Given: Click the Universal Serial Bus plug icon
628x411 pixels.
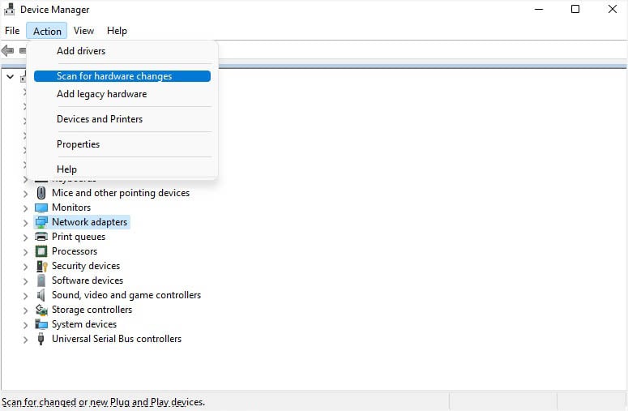Looking at the screenshot, I should (x=41, y=339).
